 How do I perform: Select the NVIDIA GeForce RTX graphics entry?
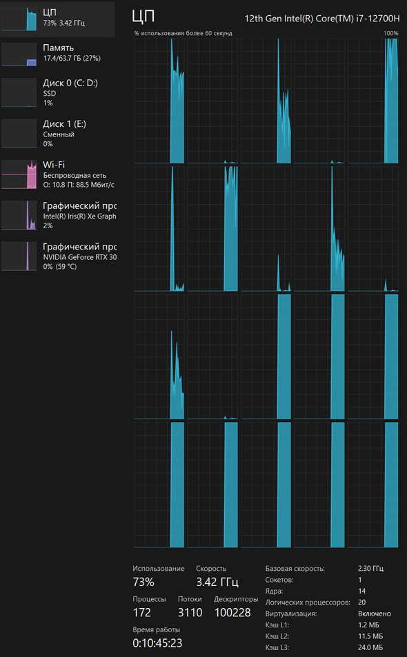click(x=57, y=256)
